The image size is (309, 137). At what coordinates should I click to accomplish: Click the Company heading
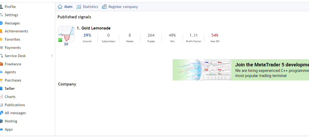pyautogui.click(x=67, y=84)
